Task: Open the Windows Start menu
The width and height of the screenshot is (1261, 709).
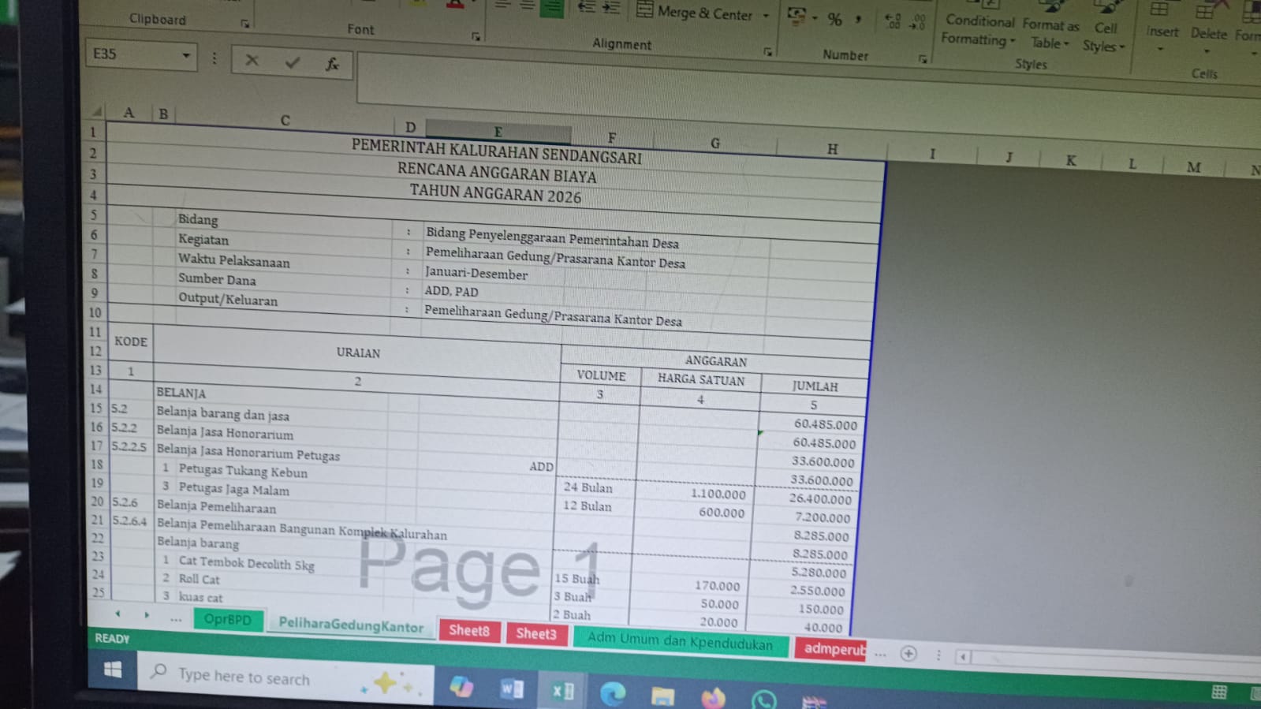Action: tap(113, 670)
